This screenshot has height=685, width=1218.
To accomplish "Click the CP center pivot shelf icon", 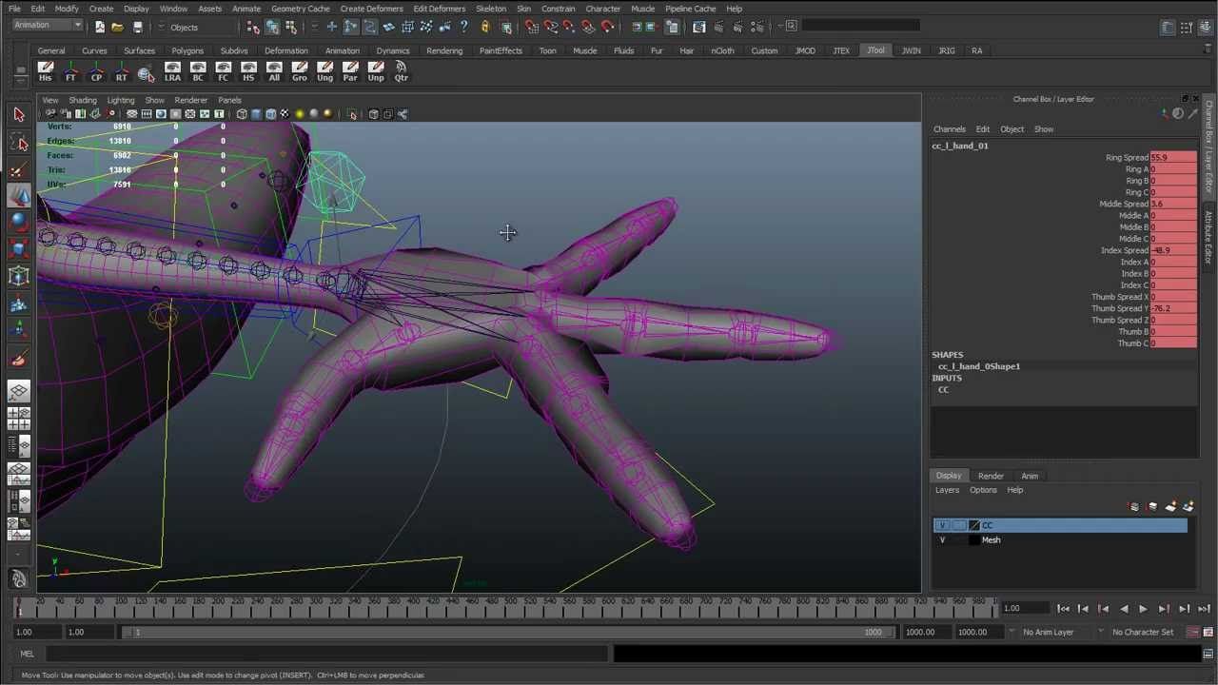I will pyautogui.click(x=96, y=71).
